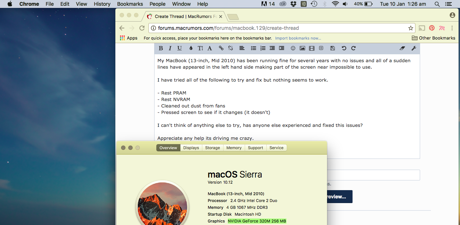Open Chrome's three-dot menu
This screenshot has height=225, width=460.
coord(452,28)
